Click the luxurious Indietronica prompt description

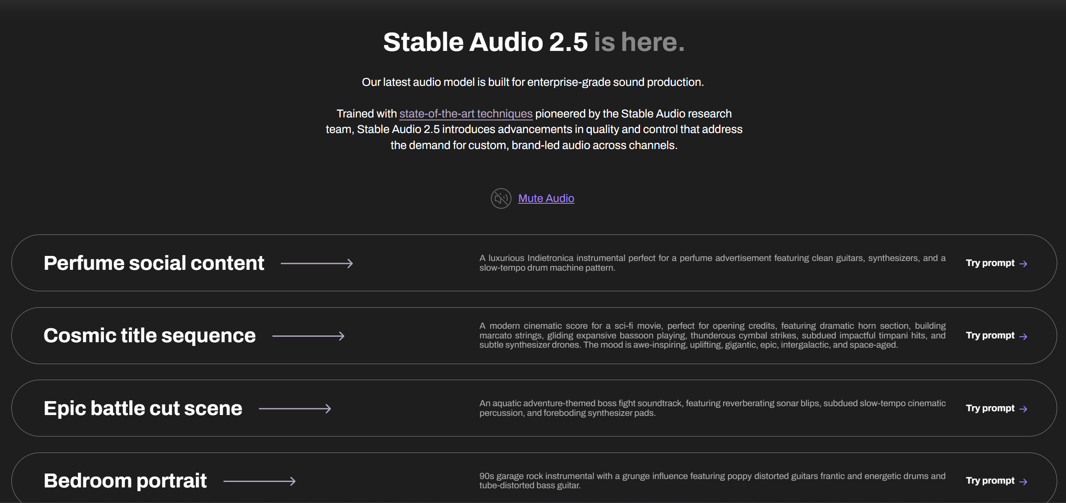[712, 263]
